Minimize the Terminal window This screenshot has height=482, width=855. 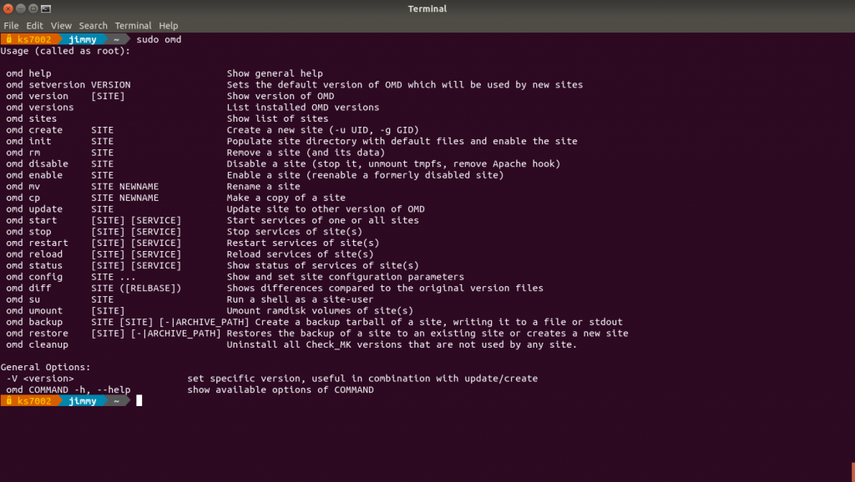(21, 8)
